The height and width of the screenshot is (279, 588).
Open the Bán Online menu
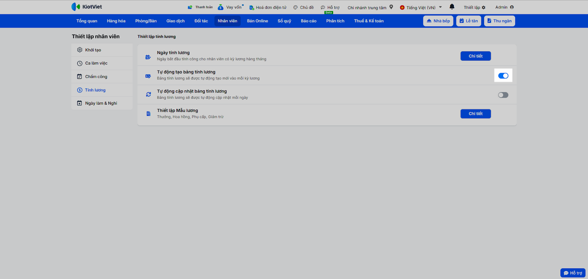(x=257, y=21)
